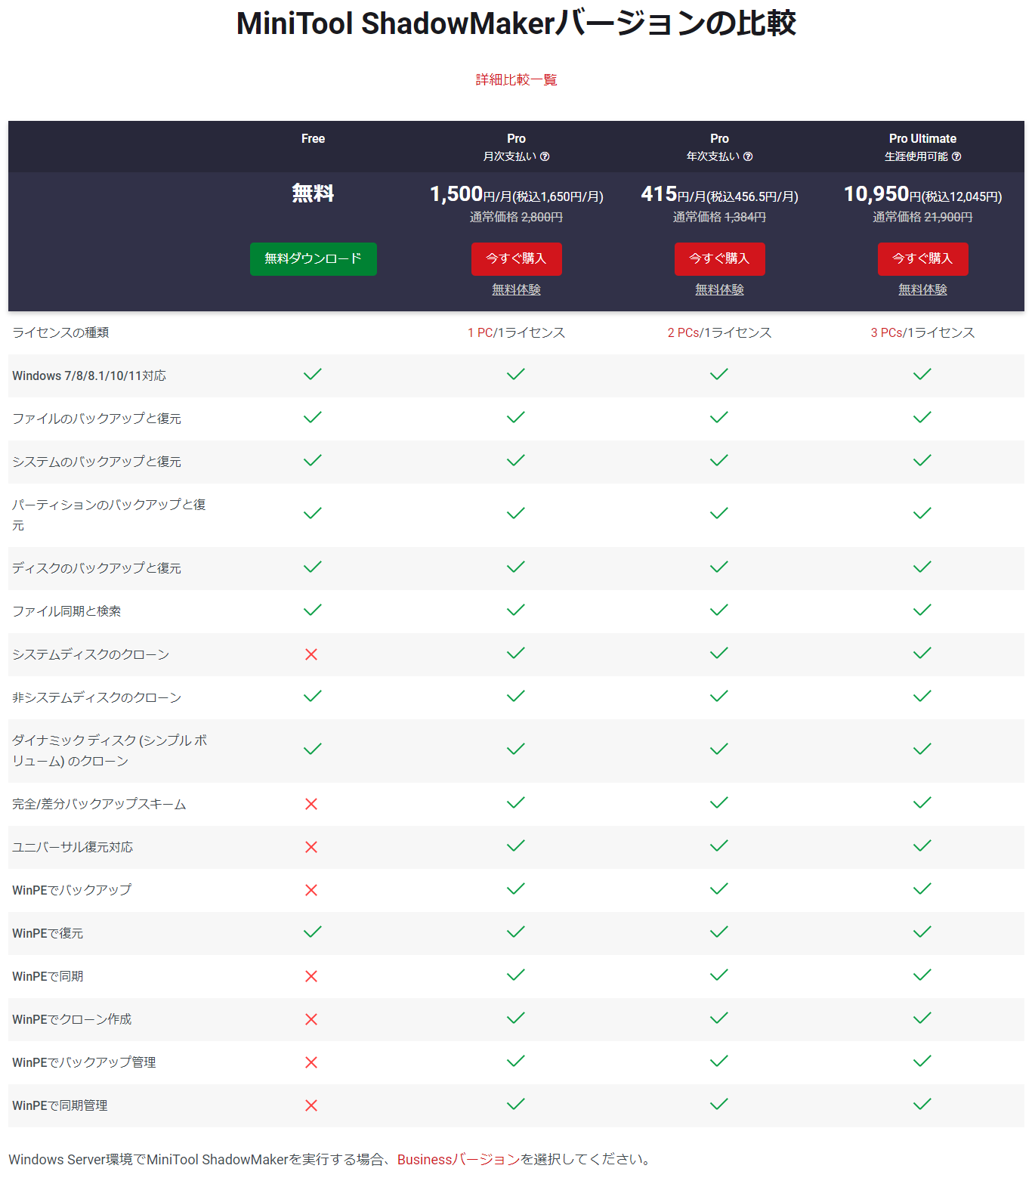Click the 無料 price text
The height and width of the screenshot is (1187, 1035).
313,193
